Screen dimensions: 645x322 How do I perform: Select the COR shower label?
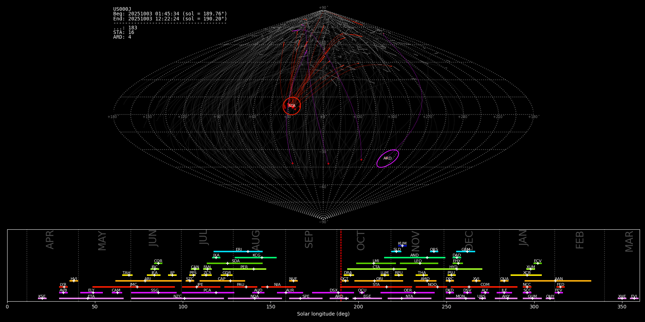[x=158, y=261]
